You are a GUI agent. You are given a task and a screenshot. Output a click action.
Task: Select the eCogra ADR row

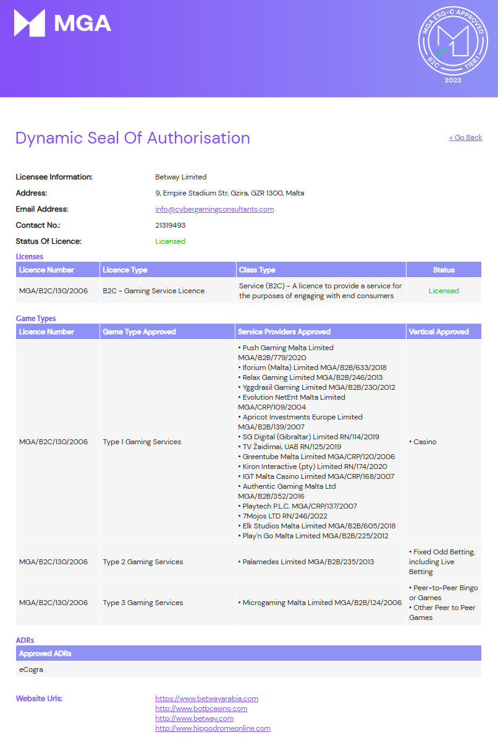pyautogui.click(x=249, y=669)
